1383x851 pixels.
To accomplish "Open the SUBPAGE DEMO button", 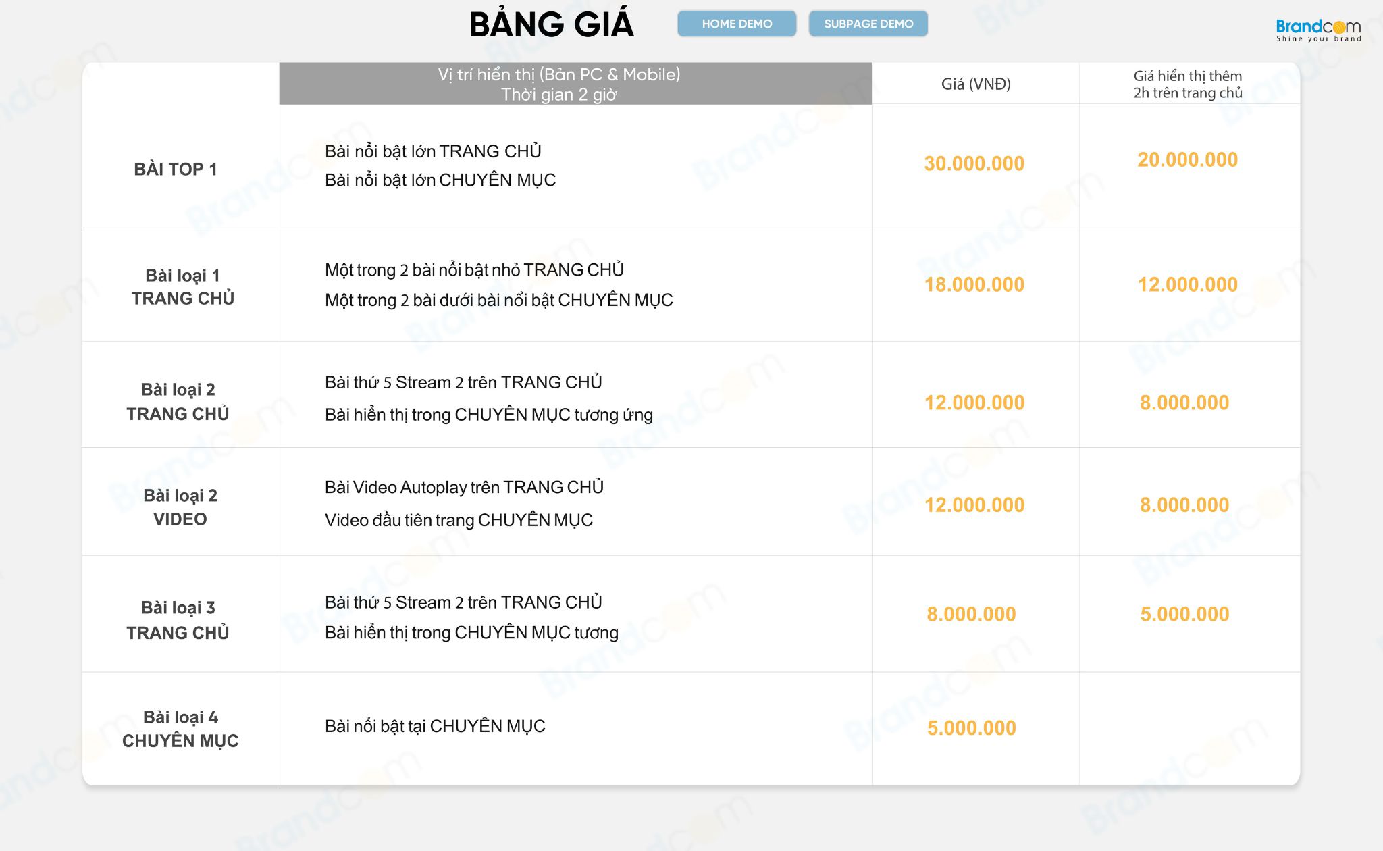I will coord(868,24).
